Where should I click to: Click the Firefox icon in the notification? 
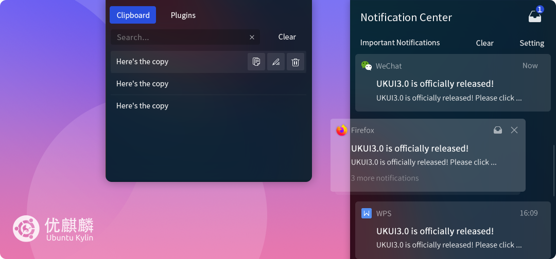click(342, 130)
